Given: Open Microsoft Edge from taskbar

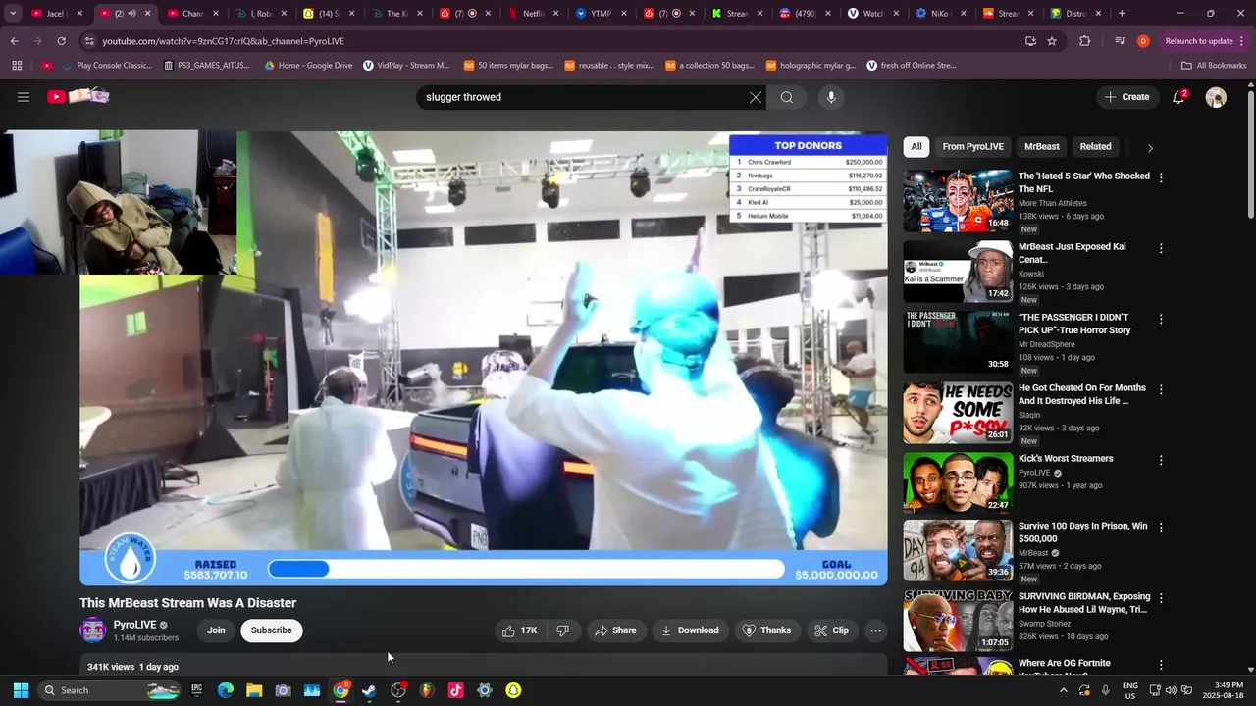Looking at the screenshot, I should pos(226,690).
